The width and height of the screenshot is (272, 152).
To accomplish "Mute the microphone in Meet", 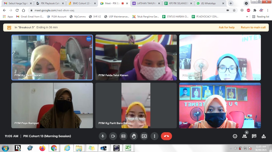I will pos(103,136).
